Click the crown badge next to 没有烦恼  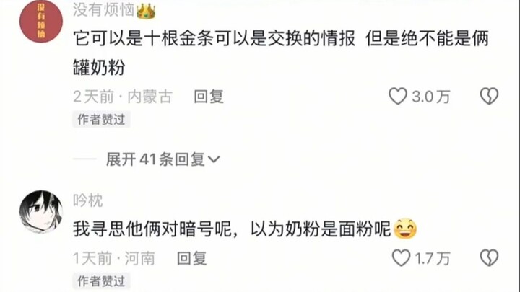(x=146, y=12)
